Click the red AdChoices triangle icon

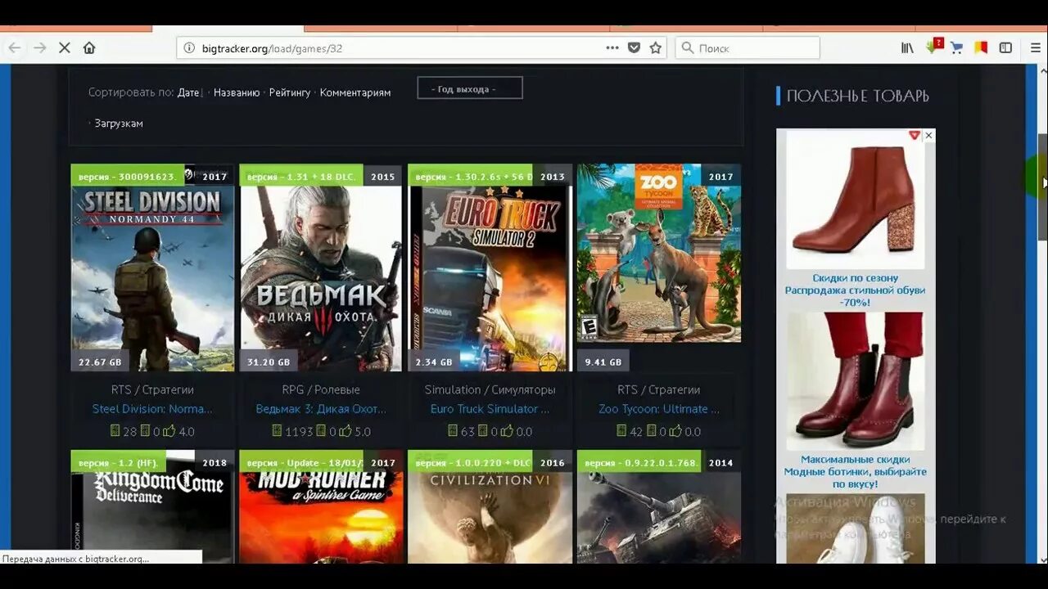point(915,135)
